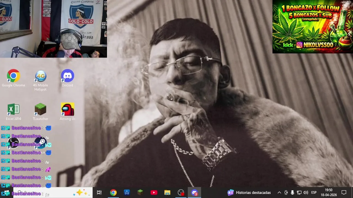This screenshot has height=198, width=353.
Task: Open network settings tray icon
Action: click(299, 193)
